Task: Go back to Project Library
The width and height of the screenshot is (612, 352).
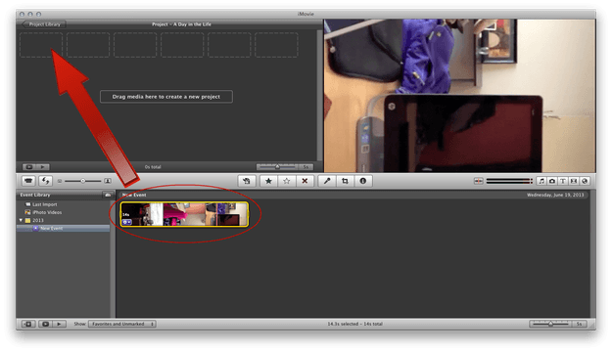Action: click(44, 24)
